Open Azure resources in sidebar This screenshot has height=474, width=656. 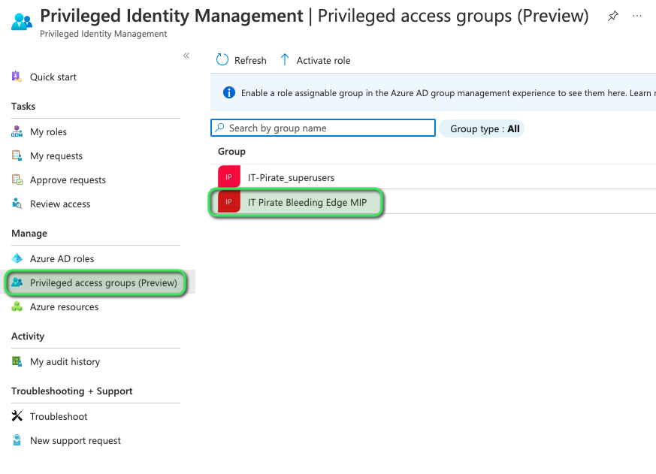(65, 307)
